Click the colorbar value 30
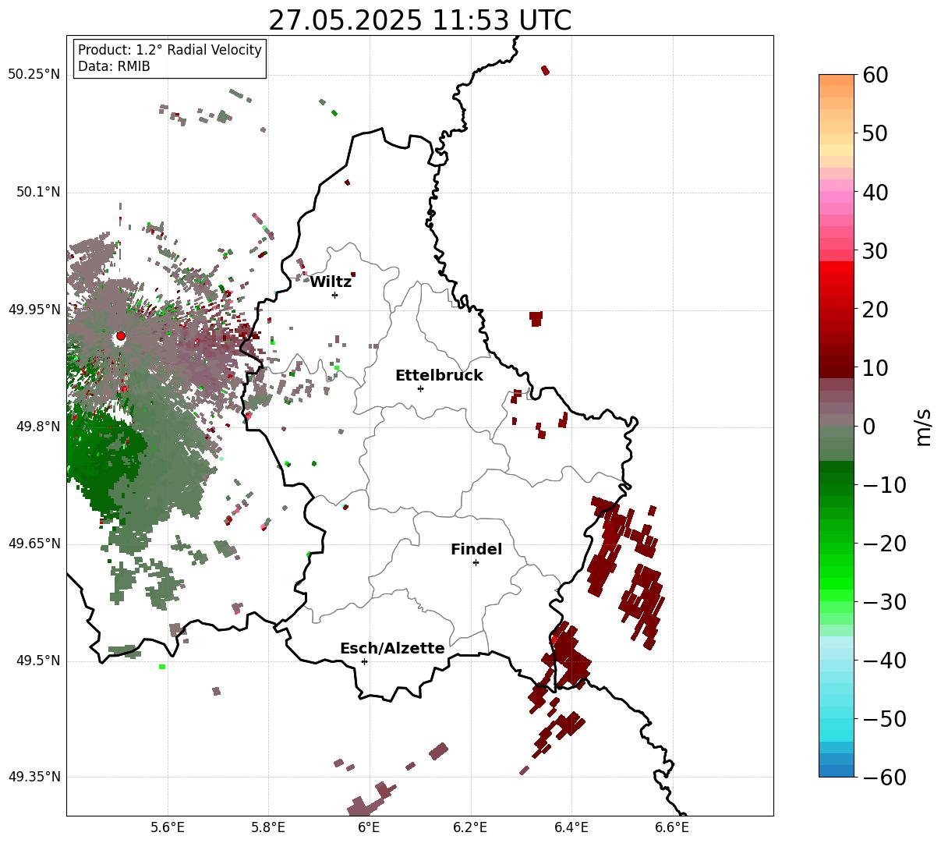The height and width of the screenshot is (843, 941). point(875,250)
